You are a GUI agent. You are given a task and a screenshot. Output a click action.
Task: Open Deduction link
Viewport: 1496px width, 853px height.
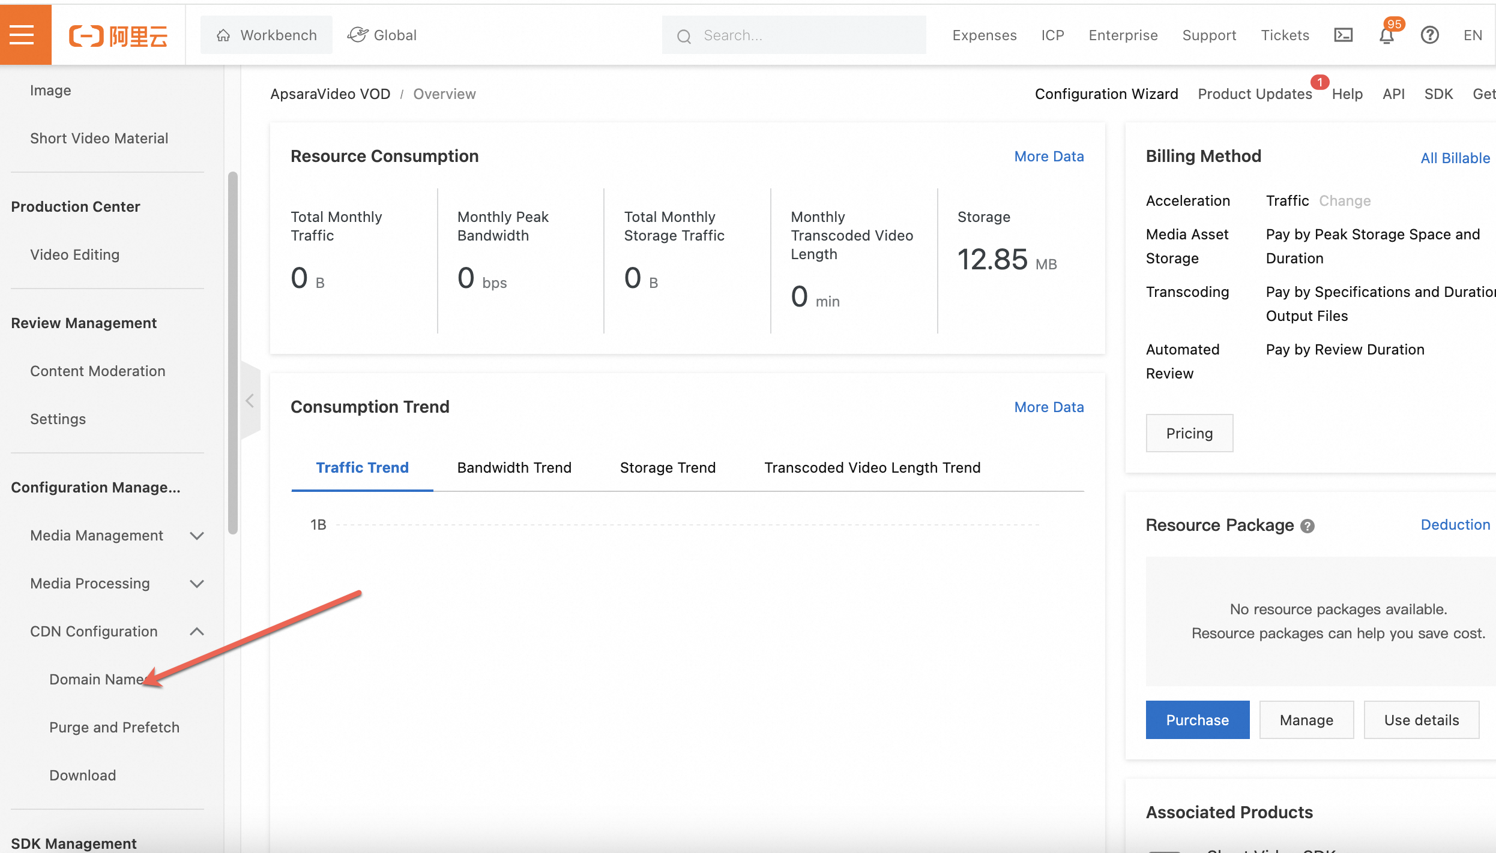[x=1455, y=525]
